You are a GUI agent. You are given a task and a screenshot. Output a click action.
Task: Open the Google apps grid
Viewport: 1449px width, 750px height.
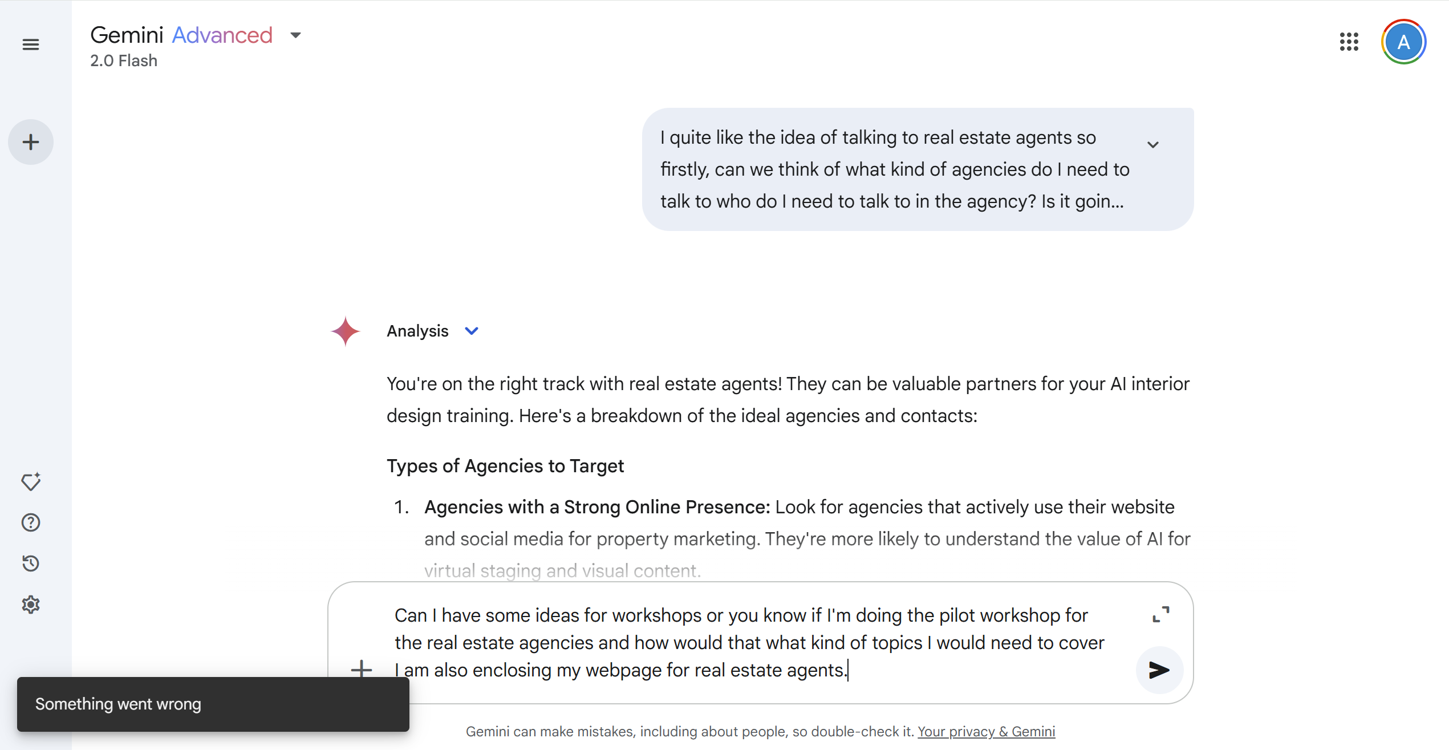(x=1349, y=42)
